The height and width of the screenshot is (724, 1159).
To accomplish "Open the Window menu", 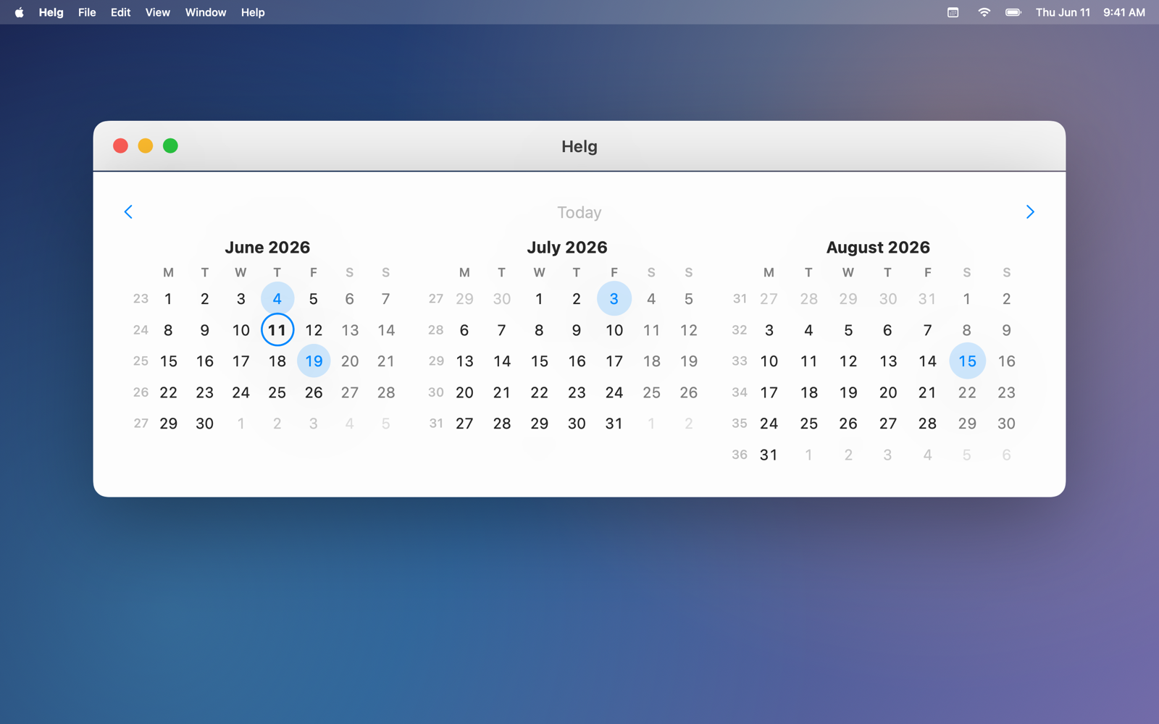I will coord(206,12).
